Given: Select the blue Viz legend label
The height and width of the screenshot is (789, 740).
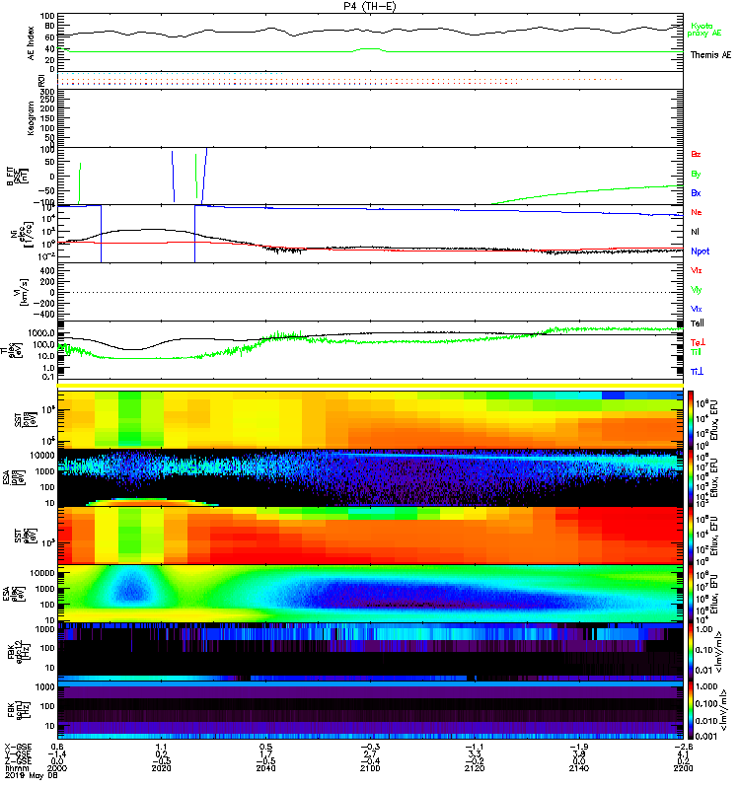Looking at the screenshot, I should (697, 309).
